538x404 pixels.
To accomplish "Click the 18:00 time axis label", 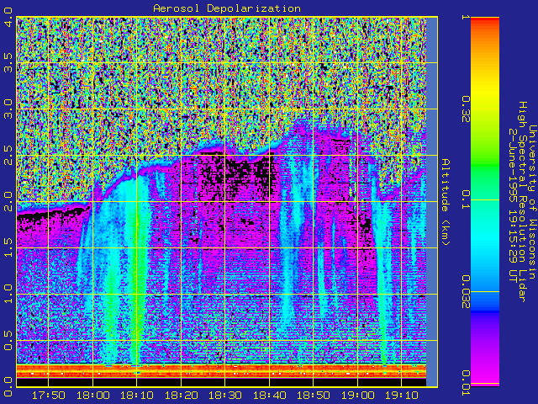I will [92, 396].
